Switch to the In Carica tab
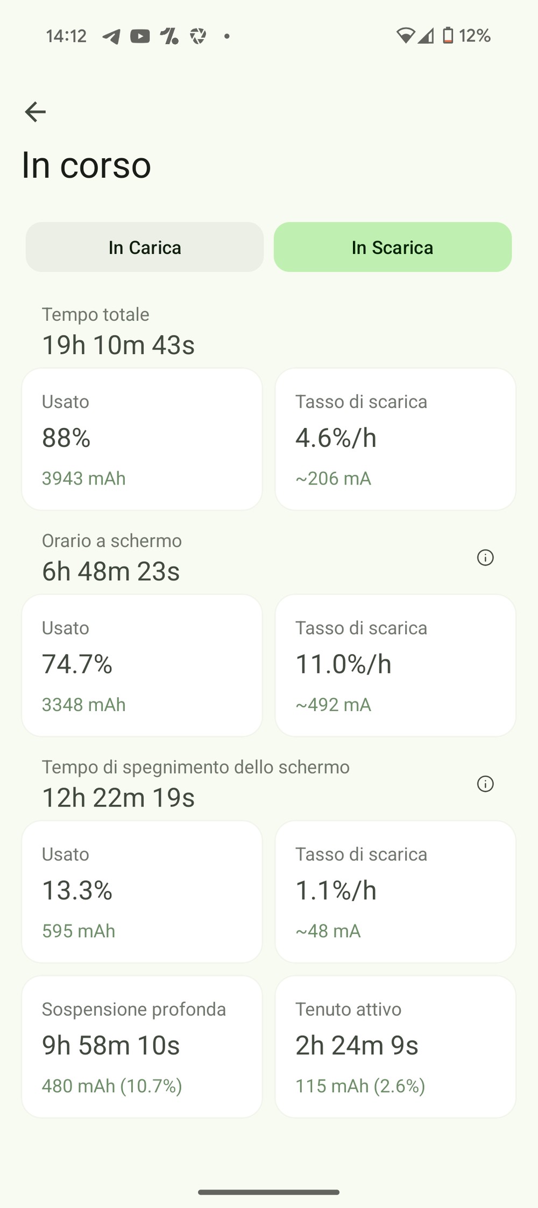The height and width of the screenshot is (1208, 538). 145,247
